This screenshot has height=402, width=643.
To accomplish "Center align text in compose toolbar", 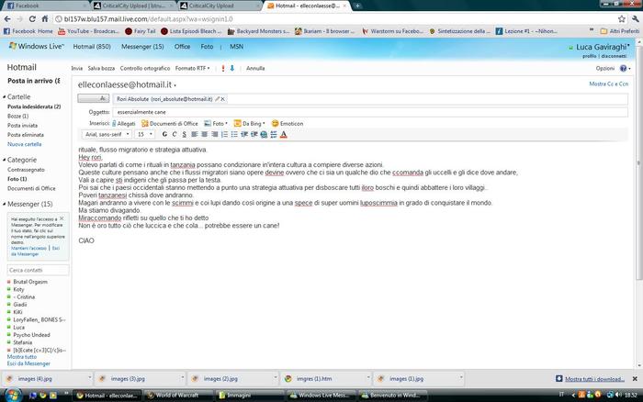I will coord(204,134).
